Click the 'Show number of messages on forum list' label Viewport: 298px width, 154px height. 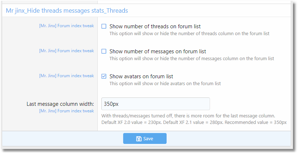(158, 51)
